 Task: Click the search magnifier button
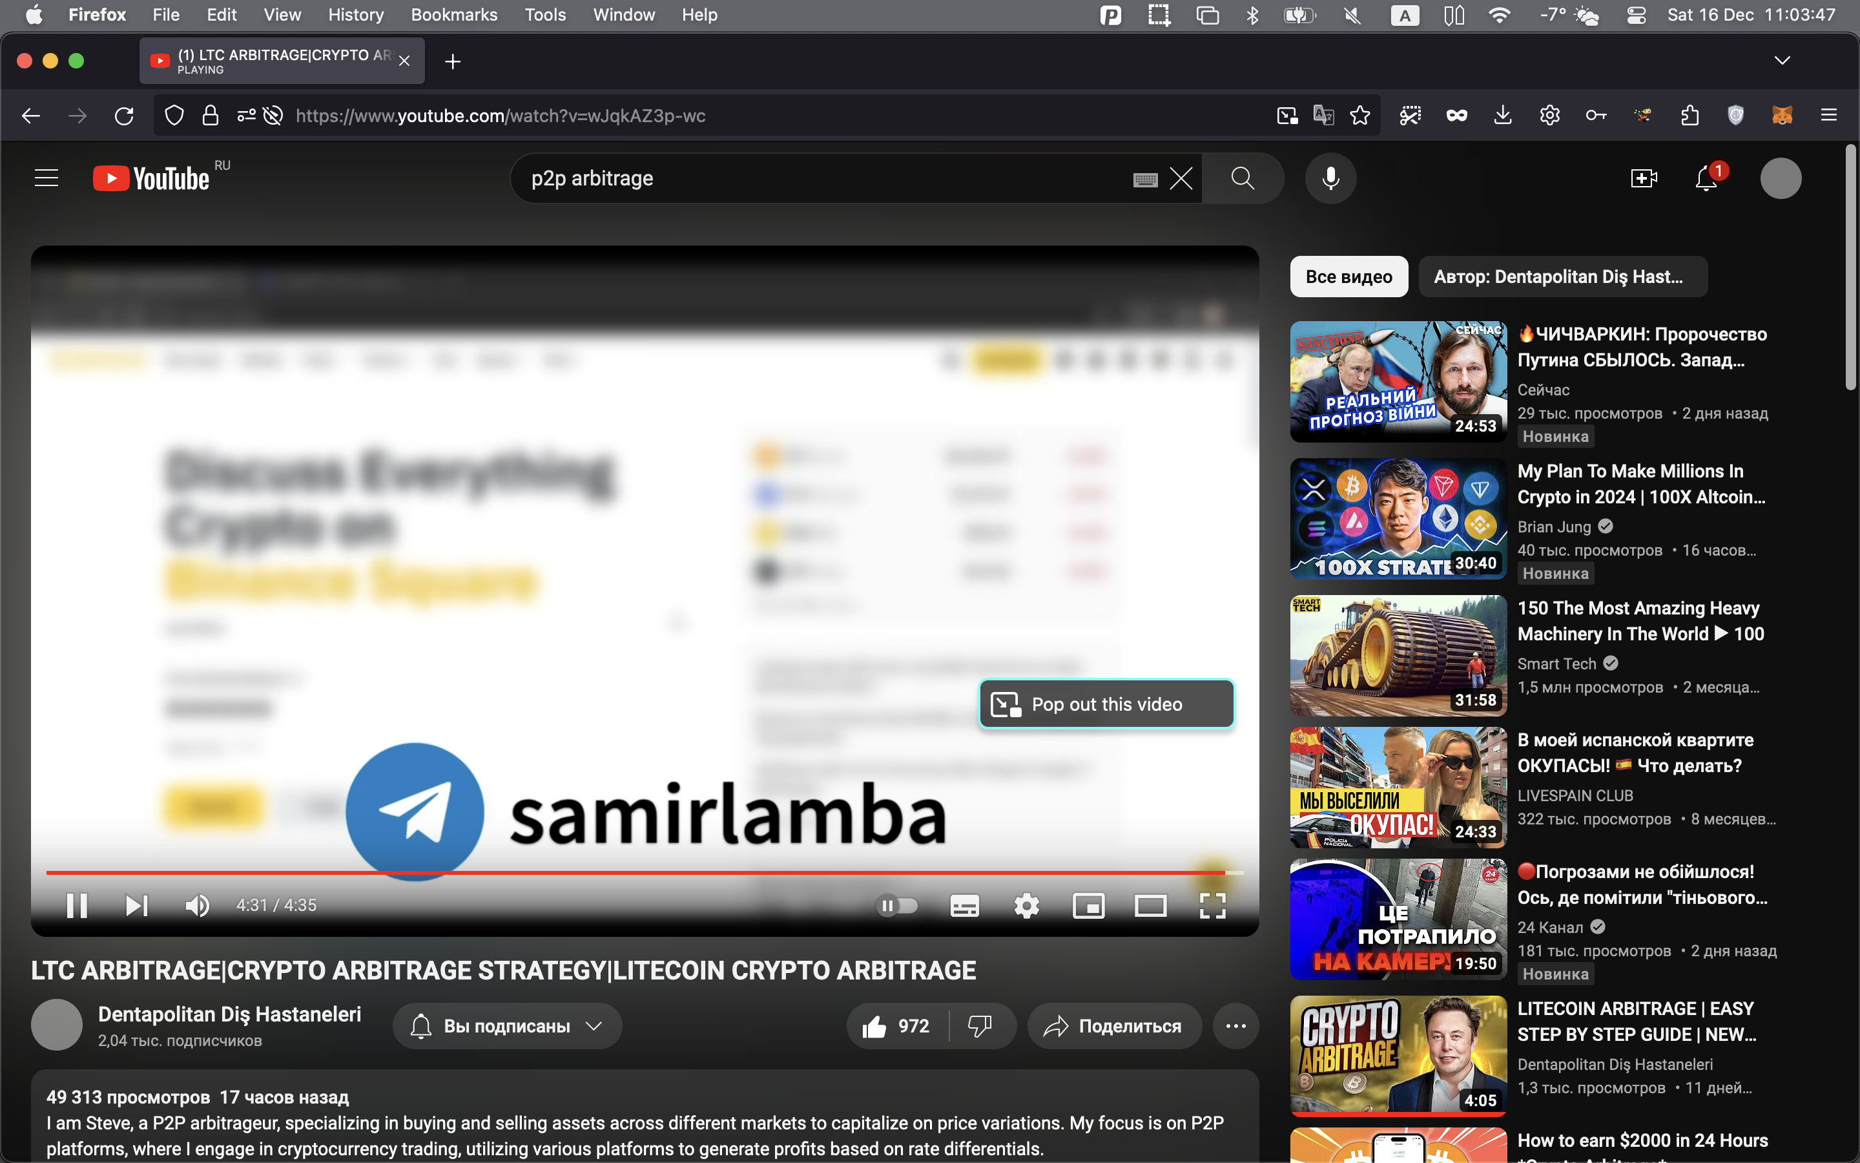coord(1243,178)
